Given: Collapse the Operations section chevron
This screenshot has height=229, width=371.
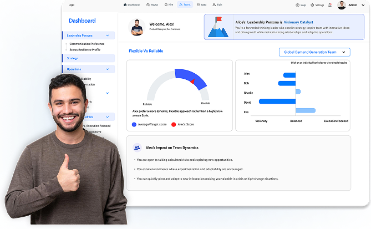Looking at the screenshot, I should coord(108,69).
